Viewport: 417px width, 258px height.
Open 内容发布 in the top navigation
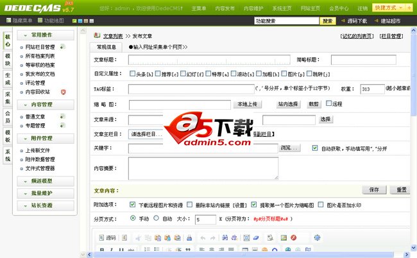click(x=225, y=8)
